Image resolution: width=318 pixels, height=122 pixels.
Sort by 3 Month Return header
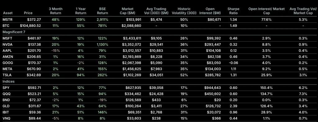pos(56,11)
